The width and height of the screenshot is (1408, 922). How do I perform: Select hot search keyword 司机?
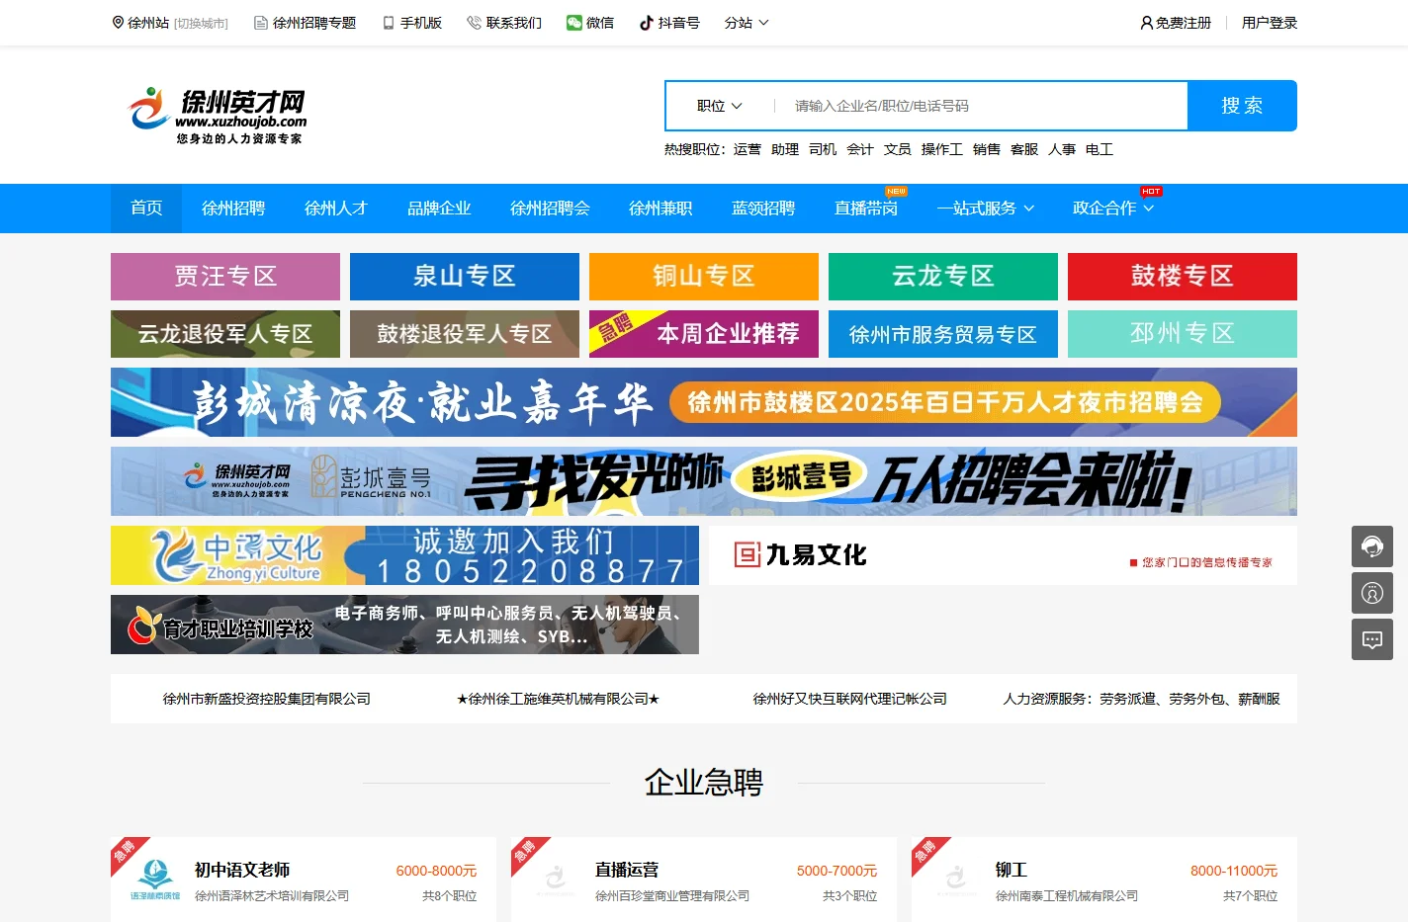(x=823, y=149)
